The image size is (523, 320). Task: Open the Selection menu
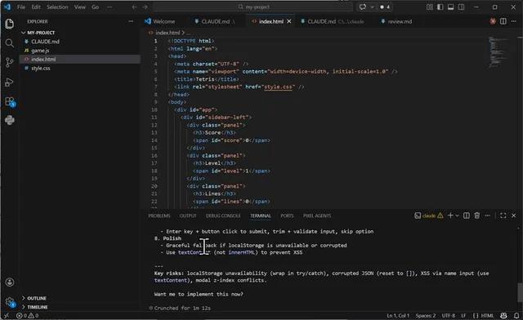[x=57, y=7]
